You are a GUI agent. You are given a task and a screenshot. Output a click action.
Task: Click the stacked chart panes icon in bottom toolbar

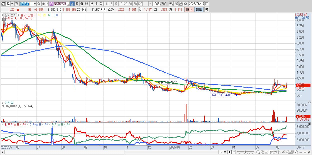coord(292,152)
